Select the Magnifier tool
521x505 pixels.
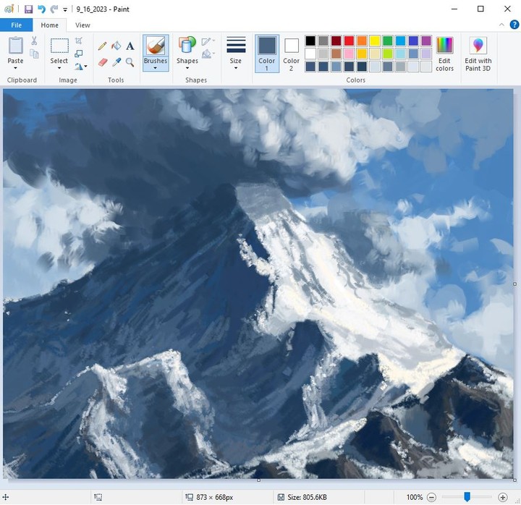[x=130, y=62]
